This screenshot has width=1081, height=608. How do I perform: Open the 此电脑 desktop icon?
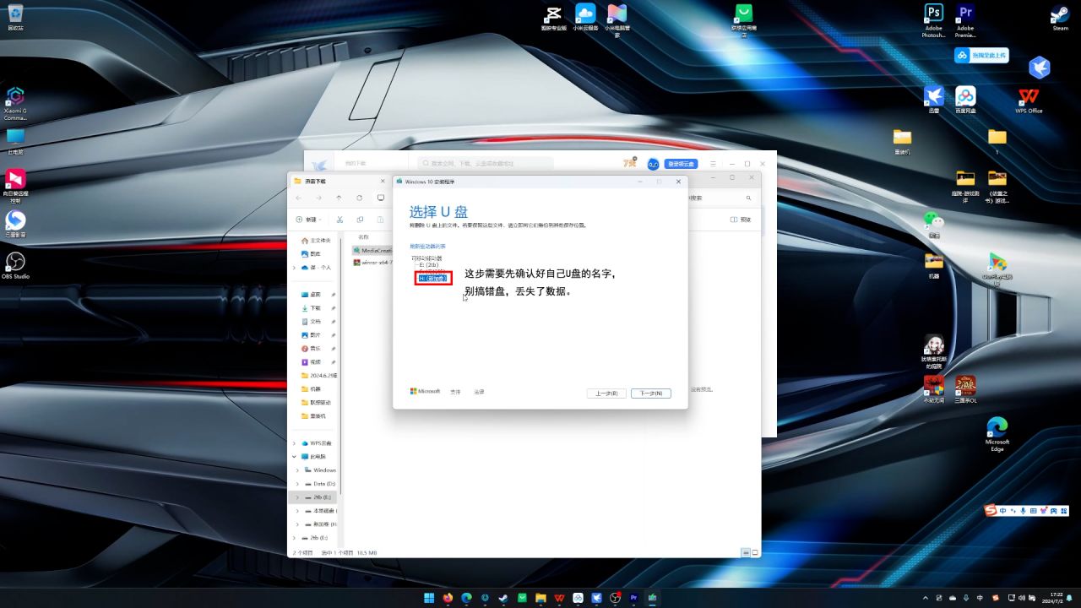[15, 141]
